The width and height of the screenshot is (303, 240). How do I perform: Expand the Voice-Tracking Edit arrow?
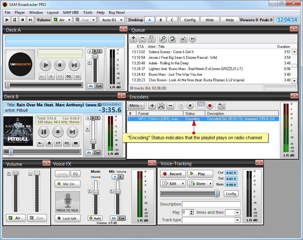pyautogui.click(x=183, y=184)
